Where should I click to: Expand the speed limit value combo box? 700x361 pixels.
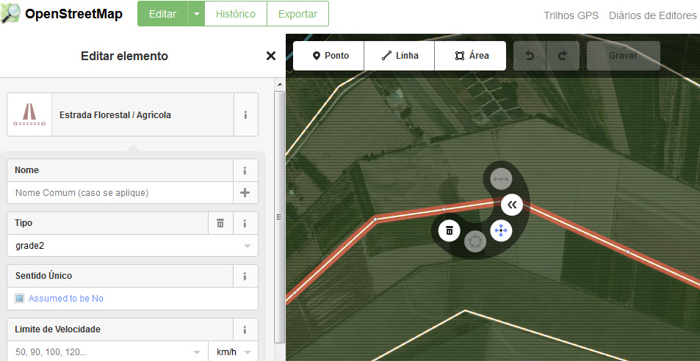pyautogui.click(x=107, y=351)
